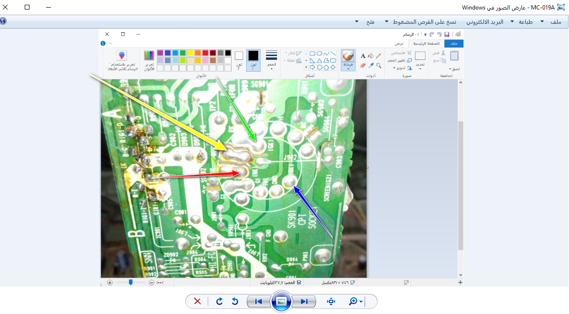Switch to the عرض view tab in Paint

pyautogui.click(x=399, y=44)
